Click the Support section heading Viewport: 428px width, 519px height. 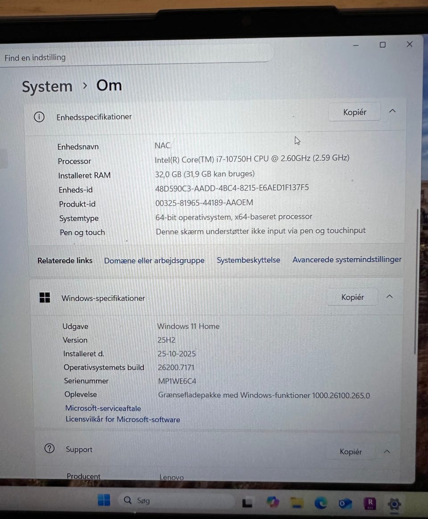(x=79, y=449)
